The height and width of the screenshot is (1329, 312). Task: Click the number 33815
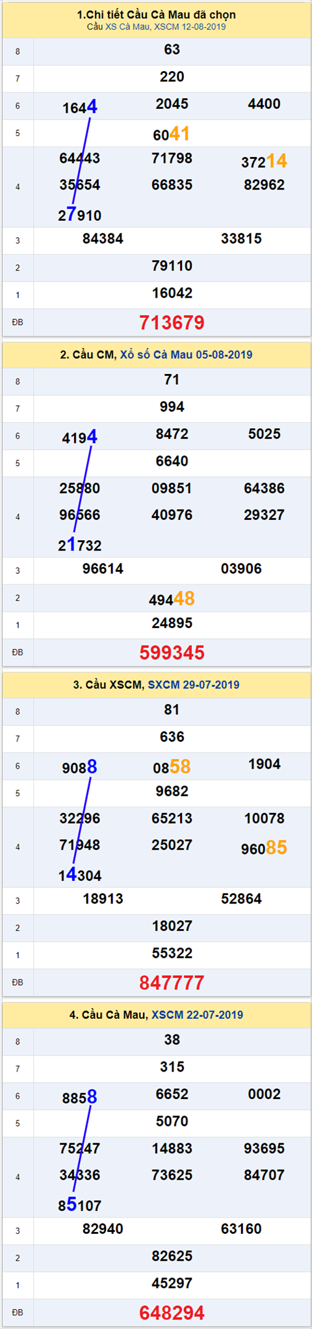[x=241, y=239]
